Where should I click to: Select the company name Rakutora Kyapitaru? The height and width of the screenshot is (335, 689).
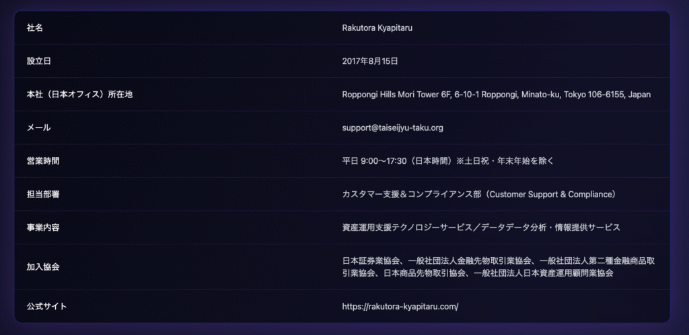click(377, 28)
